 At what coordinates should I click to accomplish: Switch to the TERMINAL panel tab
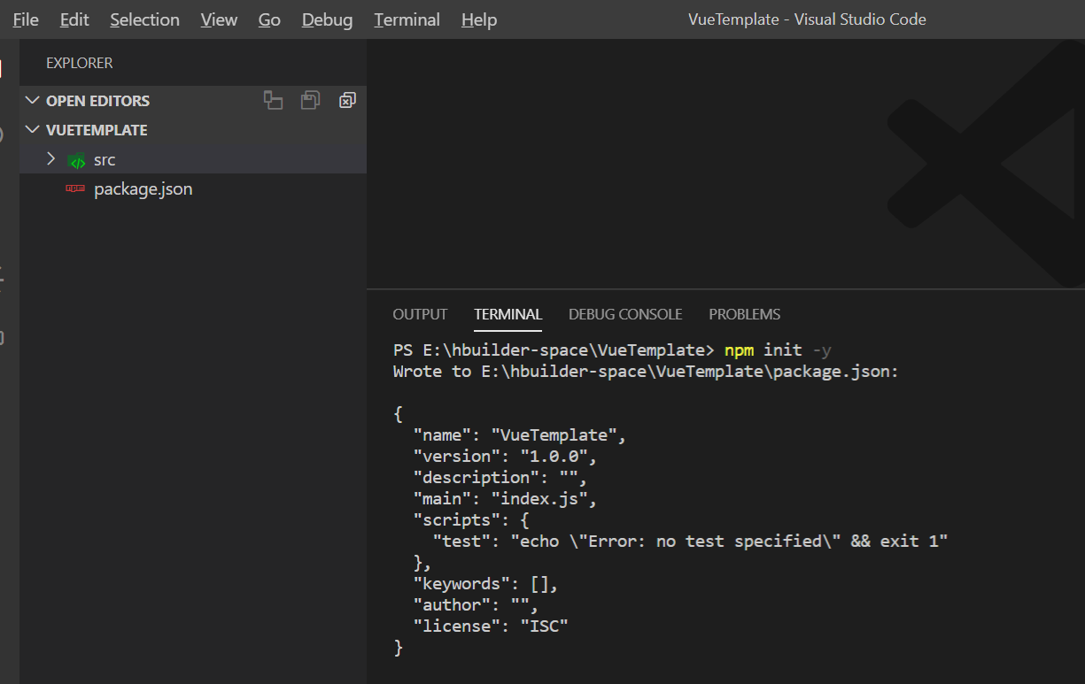pos(508,314)
